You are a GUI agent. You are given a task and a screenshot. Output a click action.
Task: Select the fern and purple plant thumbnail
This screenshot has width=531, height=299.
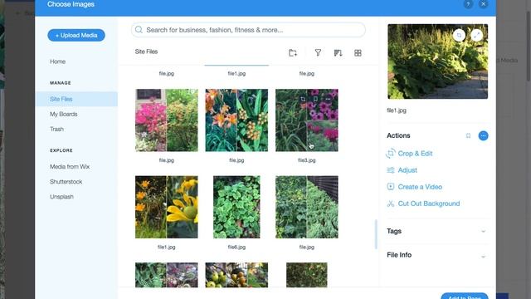tap(166, 275)
